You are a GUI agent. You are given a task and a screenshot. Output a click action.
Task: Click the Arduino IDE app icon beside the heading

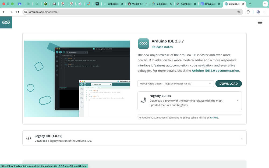click(143, 44)
